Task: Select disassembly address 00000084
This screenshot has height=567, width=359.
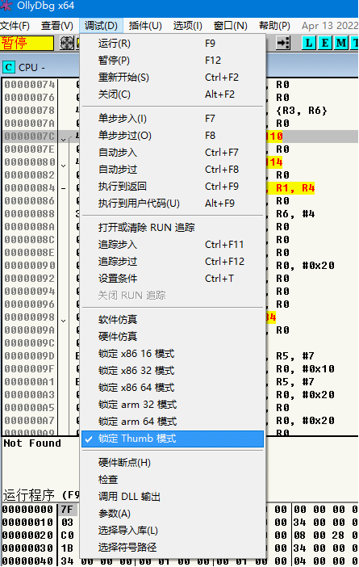Action: [30, 188]
